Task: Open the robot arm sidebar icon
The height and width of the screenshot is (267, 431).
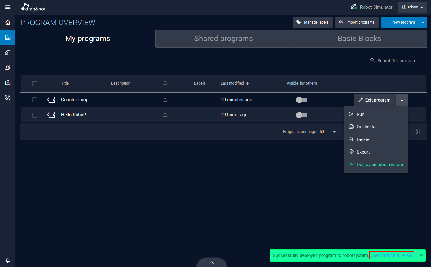Action: 8,52
